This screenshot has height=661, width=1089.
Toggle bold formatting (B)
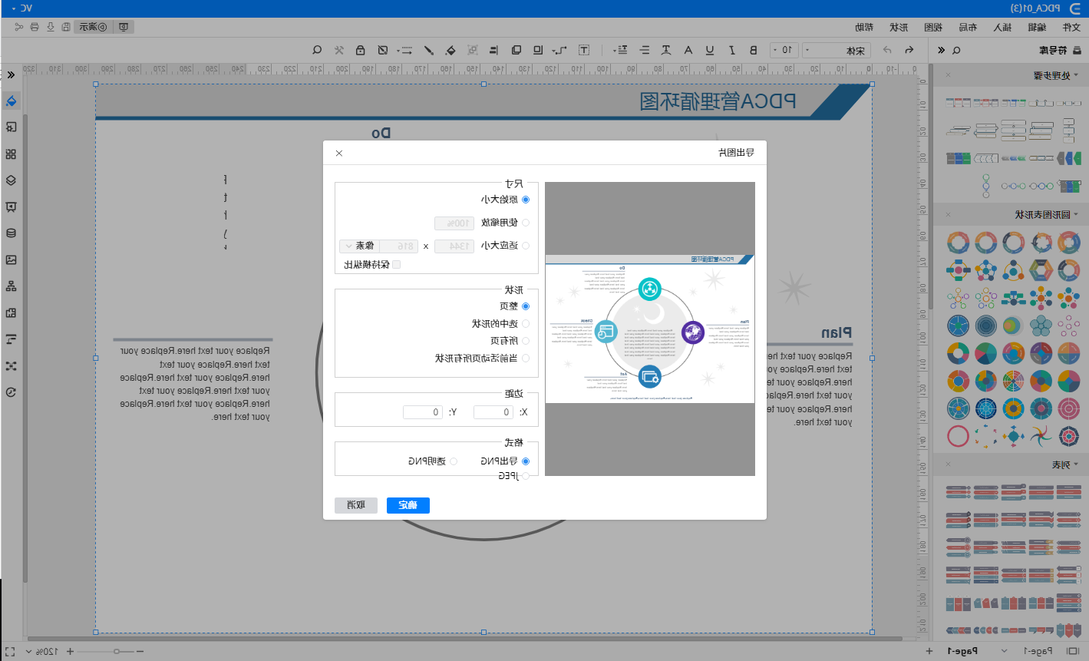click(754, 50)
